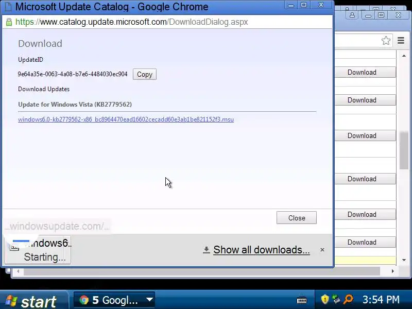Click the page icon in the title bar
412x309 pixels.
click(x=8, y=7)
